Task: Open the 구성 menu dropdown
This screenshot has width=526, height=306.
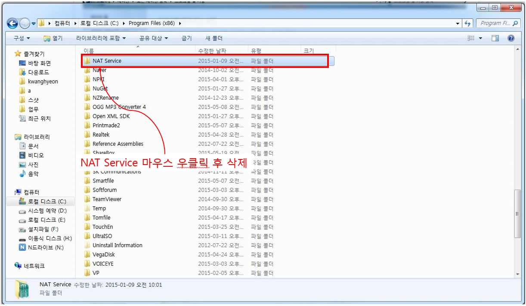Action: (22, 39)
